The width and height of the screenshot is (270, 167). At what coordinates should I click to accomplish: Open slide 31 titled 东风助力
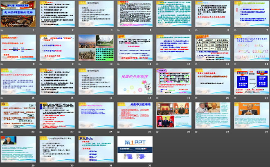[x=96, y=148]
